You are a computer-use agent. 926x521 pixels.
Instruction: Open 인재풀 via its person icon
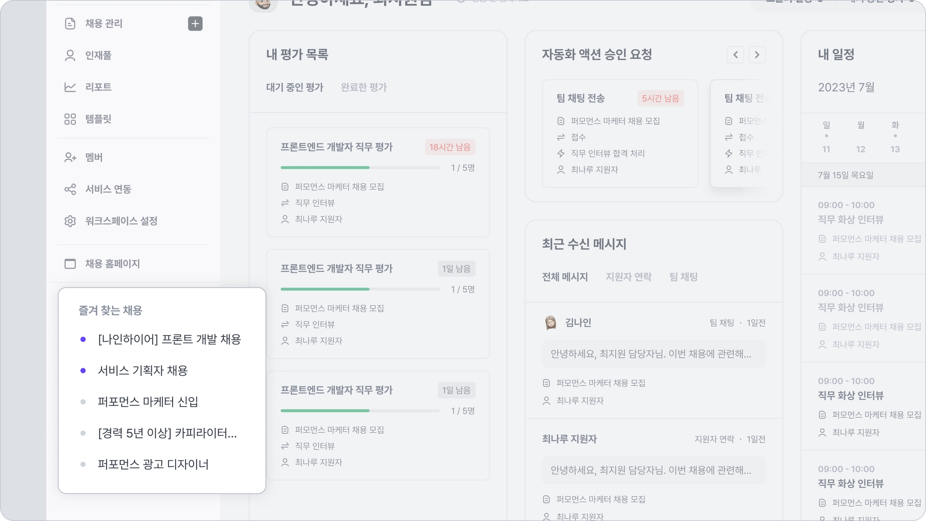pyautogui.click(x=70, y=56)
